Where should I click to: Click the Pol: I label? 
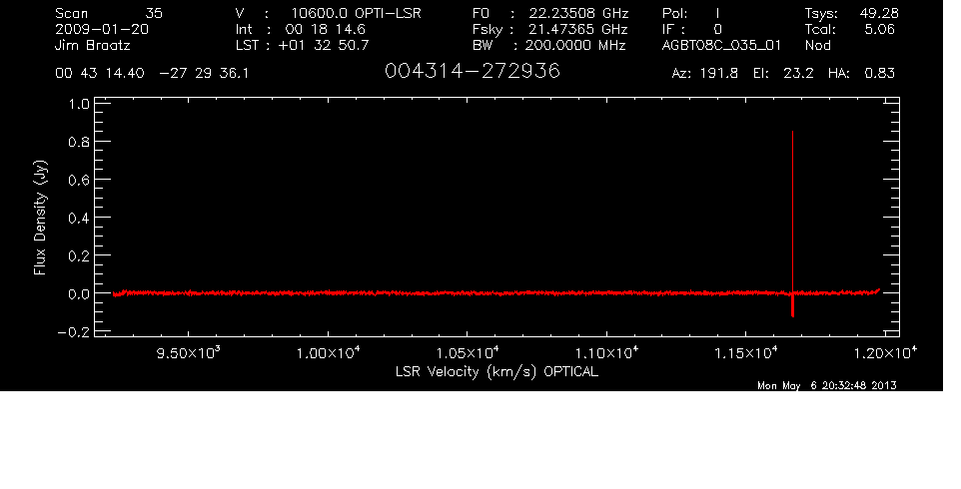pyautogui.click(x=691, y=13)
